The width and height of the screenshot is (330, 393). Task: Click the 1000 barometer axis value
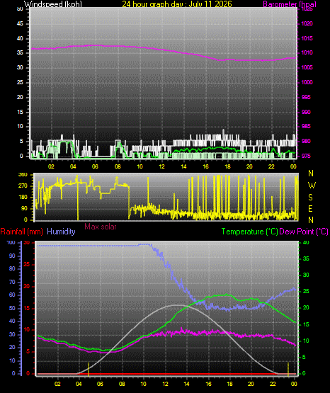click(x=307, y=82)
